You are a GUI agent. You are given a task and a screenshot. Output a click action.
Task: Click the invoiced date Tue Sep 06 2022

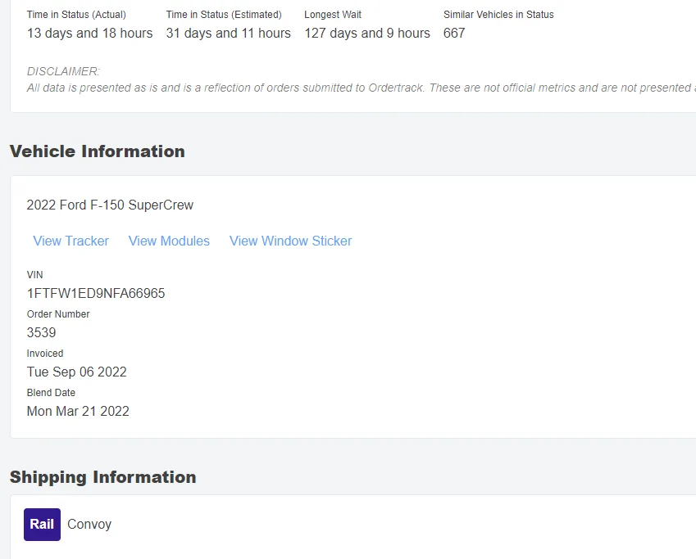(x=76, y=372)
